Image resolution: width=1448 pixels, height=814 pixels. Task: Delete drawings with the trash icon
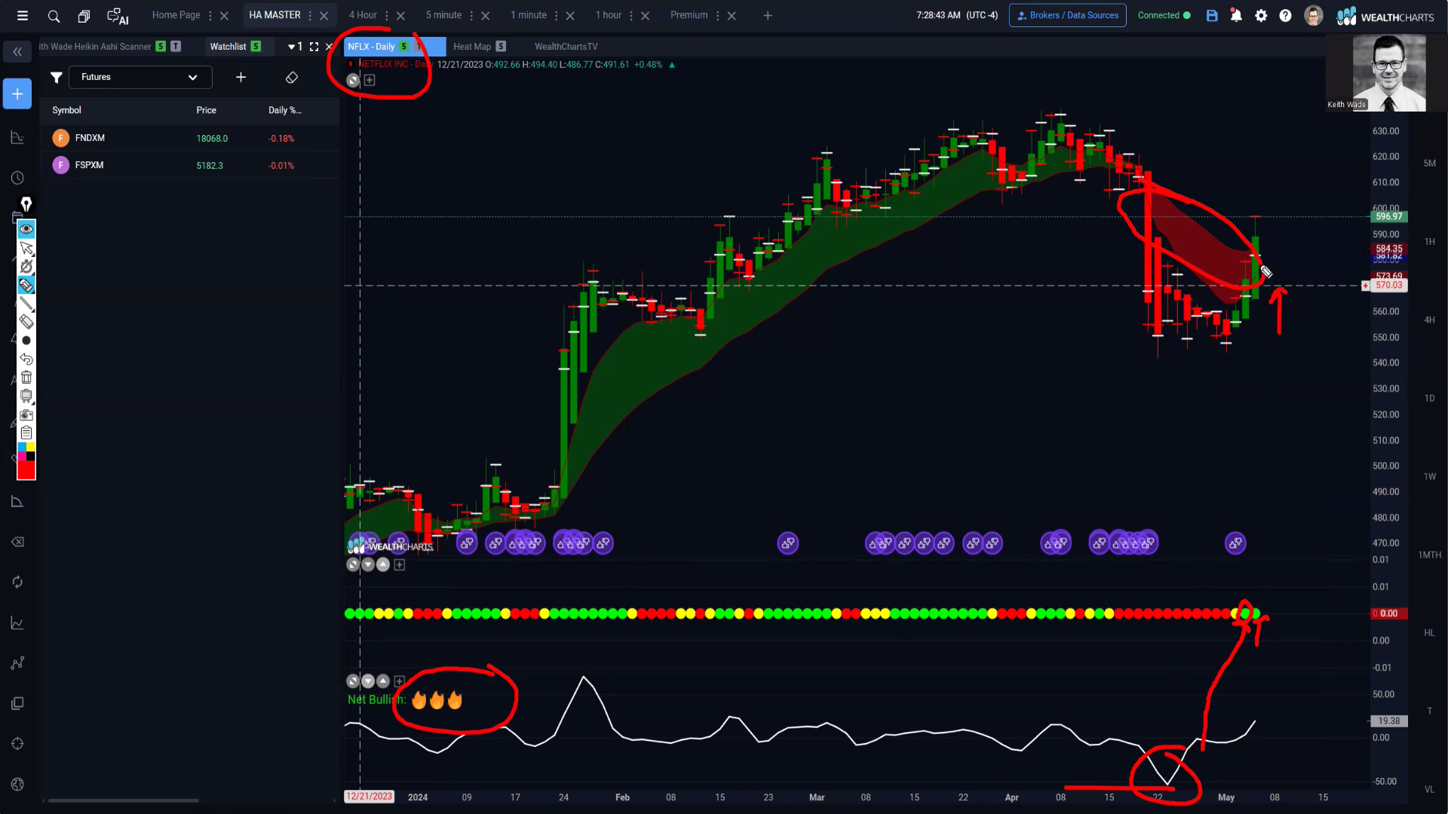click(26, 378)
